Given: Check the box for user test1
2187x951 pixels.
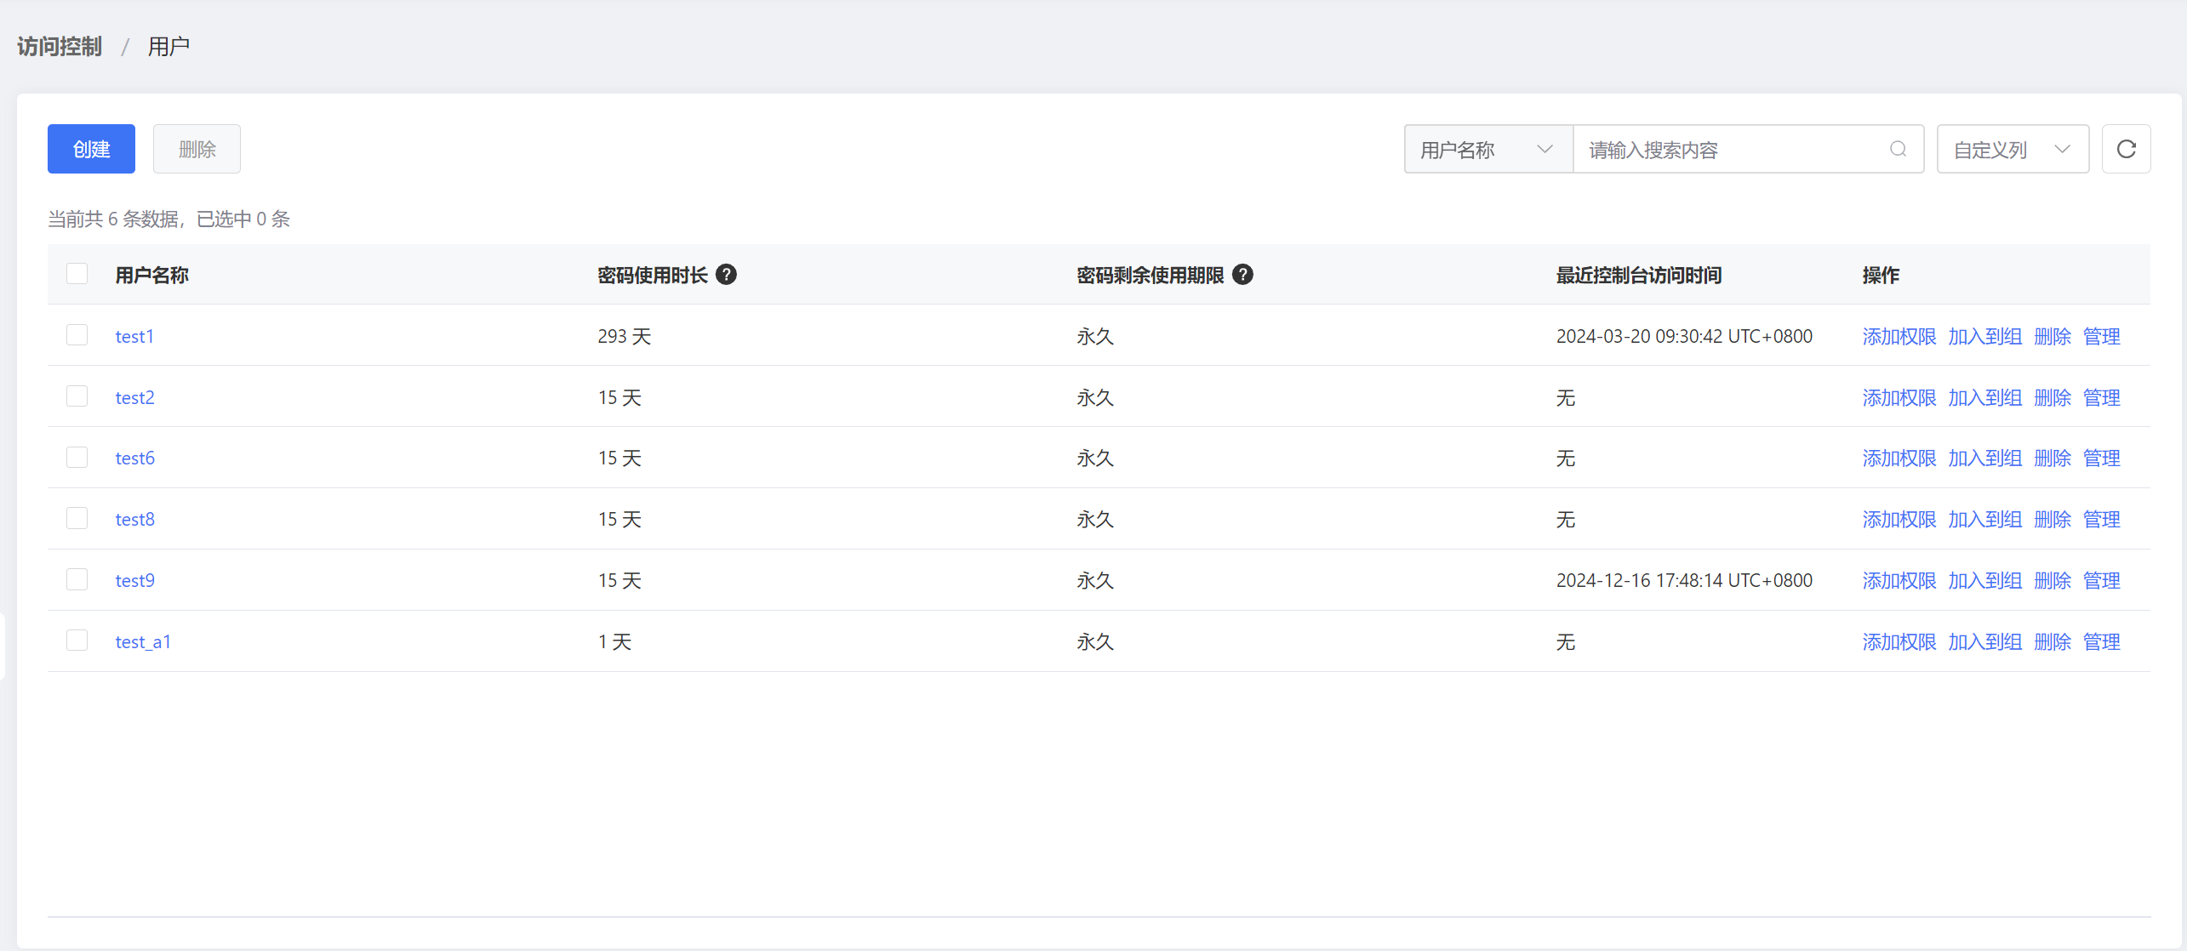Looking at the screenshot, I should [77, 334].
